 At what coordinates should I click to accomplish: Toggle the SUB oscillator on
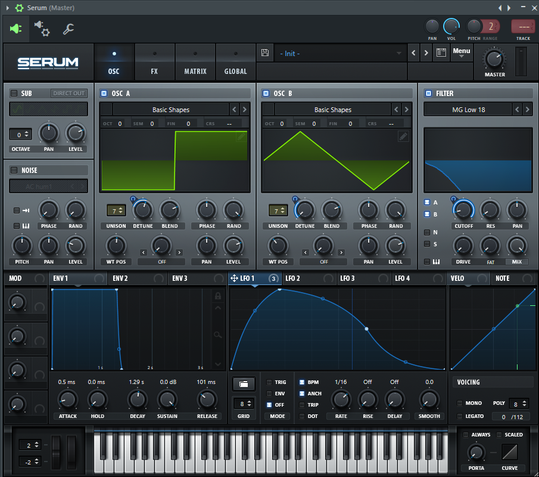(x=14, y=93)
